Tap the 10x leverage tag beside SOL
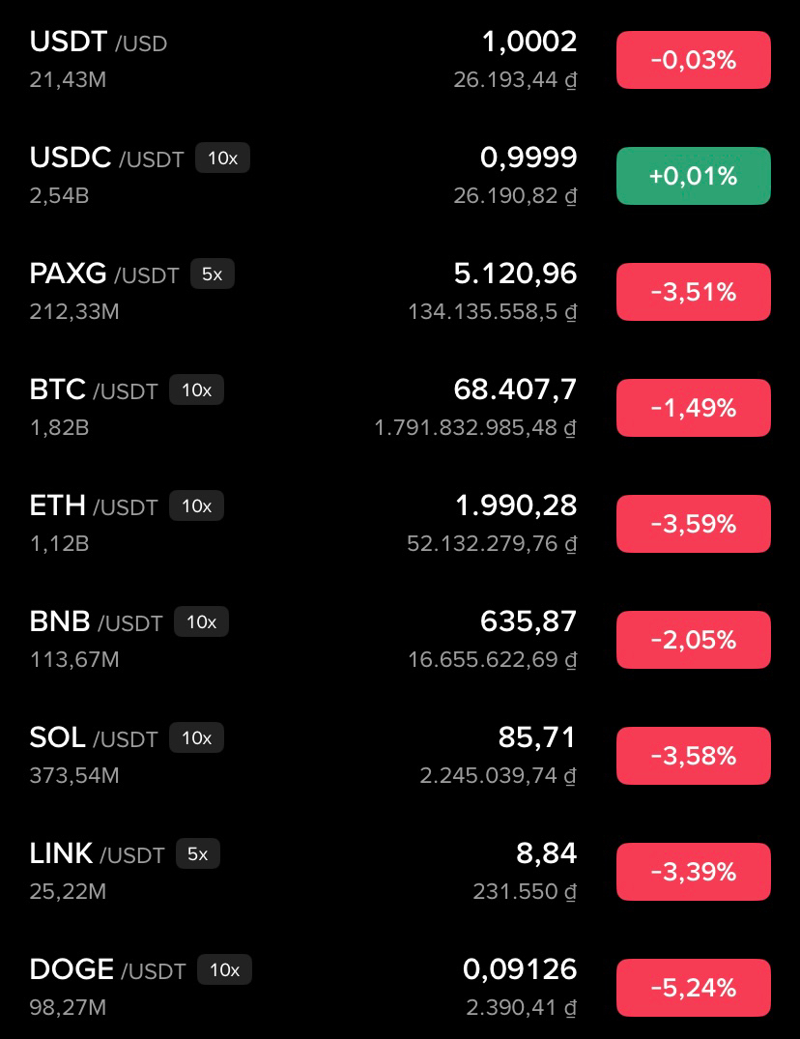Screen dimensions: 800x1039 click(197, 737)
